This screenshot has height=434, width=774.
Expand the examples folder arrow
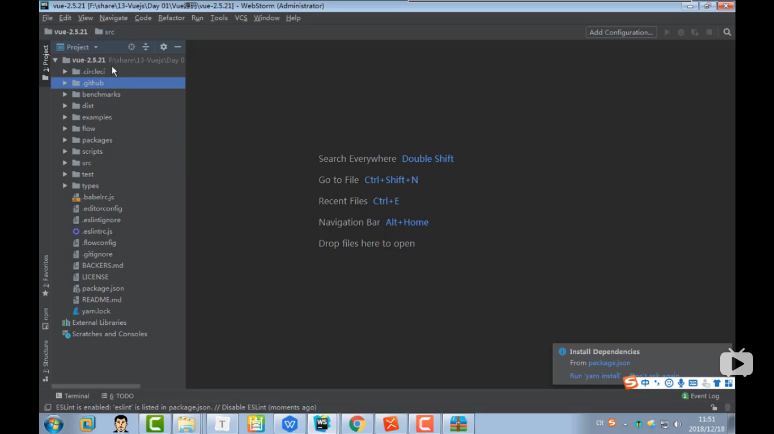tap(65, 117)
